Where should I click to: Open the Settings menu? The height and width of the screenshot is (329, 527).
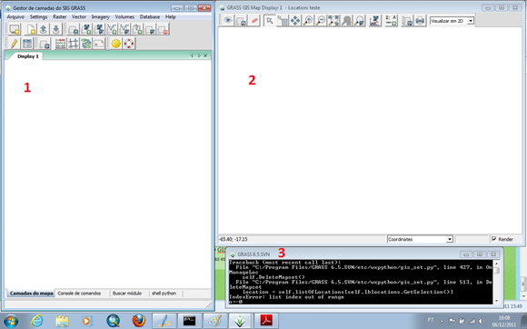(x=39, y=16)
